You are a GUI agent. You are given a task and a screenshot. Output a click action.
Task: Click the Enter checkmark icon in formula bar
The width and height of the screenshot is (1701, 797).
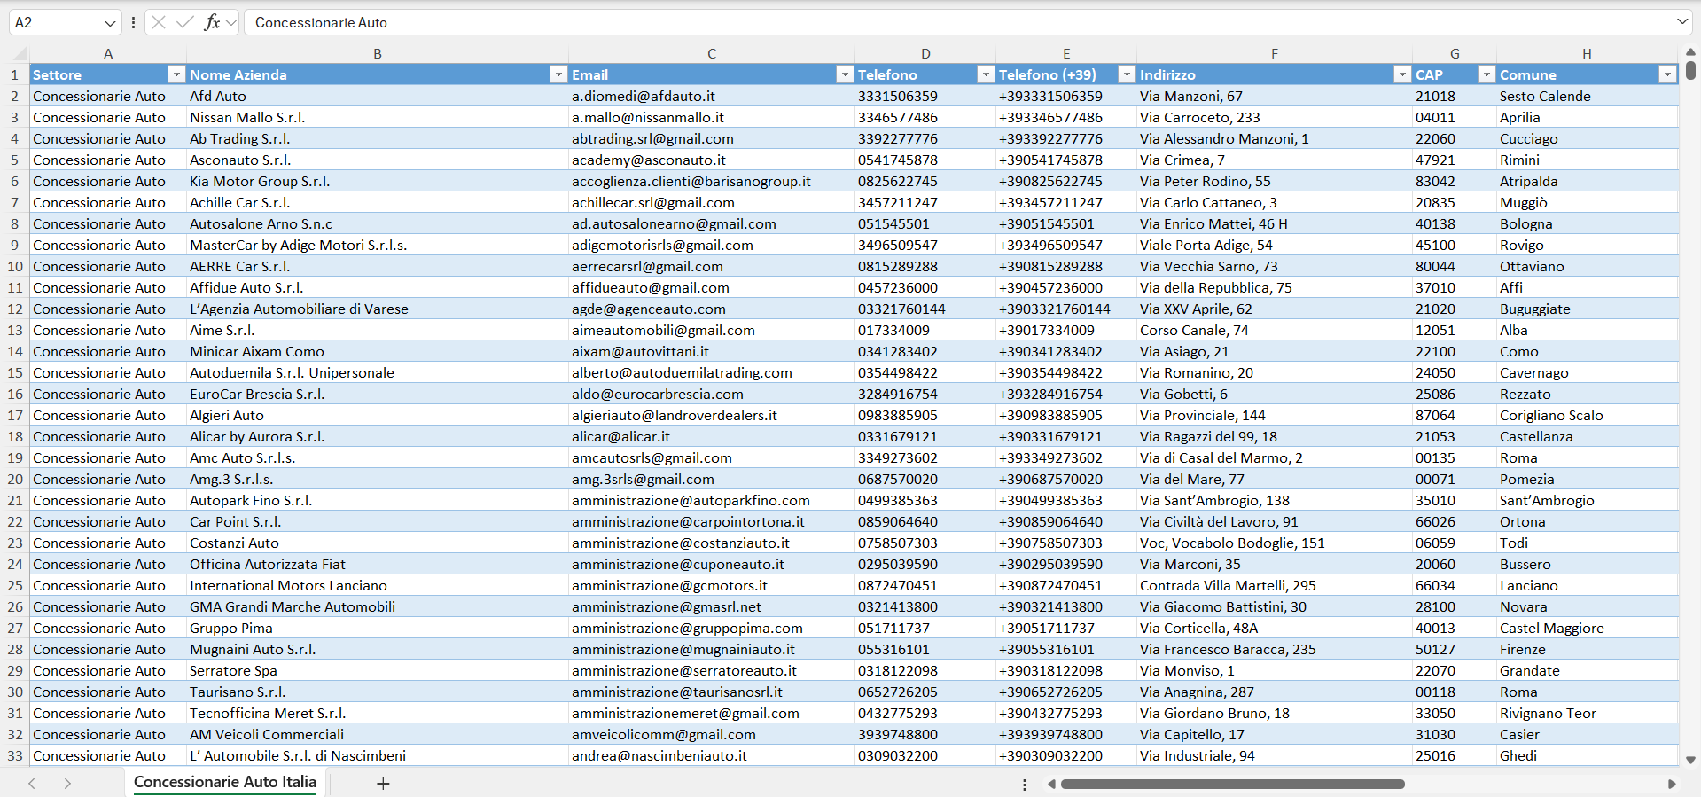coord(185,22)
